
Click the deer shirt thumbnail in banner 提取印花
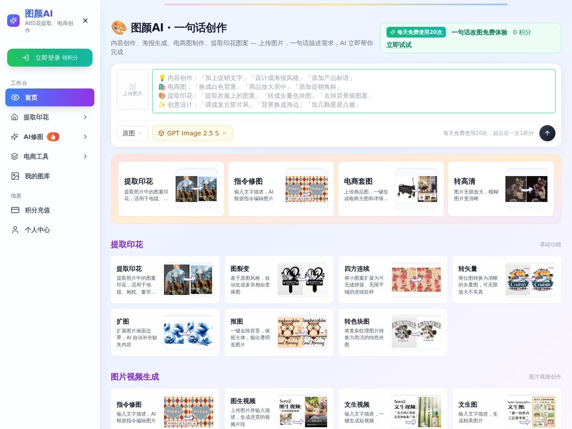(196, 189)
